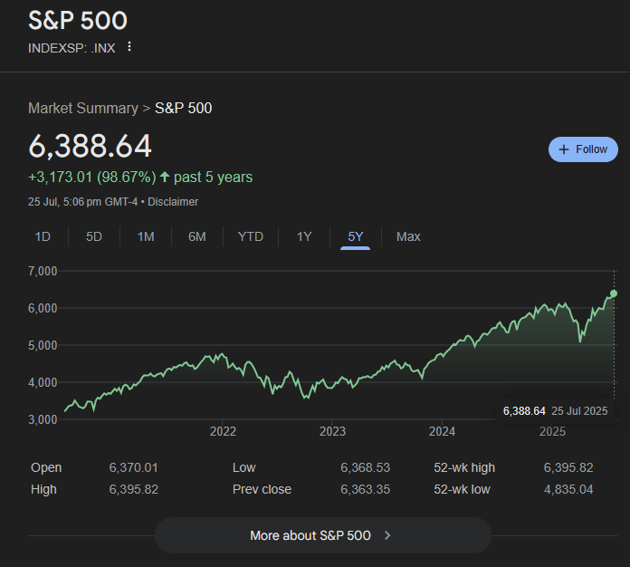The width and height of the screenshot is (630, 567).
Task: Click the 52-wk high value 6,395.82
Action: click(568, 467)
